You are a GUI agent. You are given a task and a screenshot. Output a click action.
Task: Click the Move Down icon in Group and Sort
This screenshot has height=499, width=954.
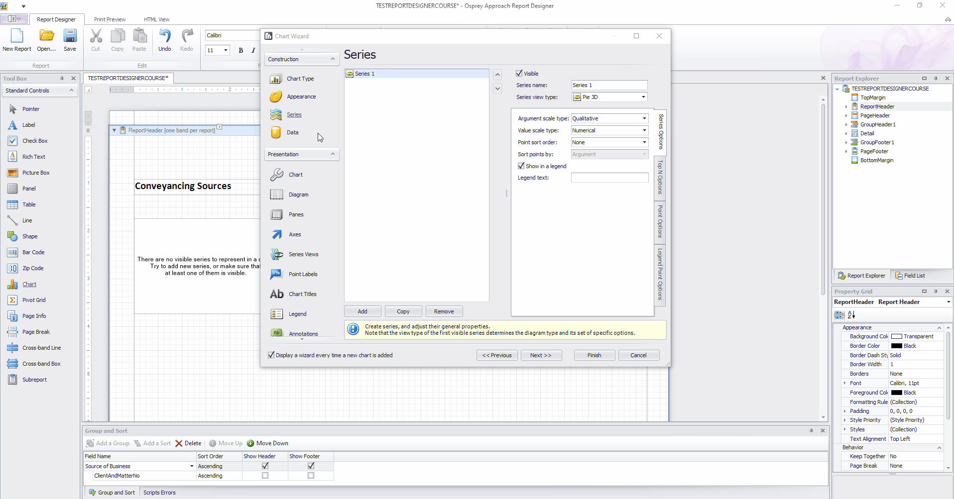pyautogui.click(x=250, y=443)
